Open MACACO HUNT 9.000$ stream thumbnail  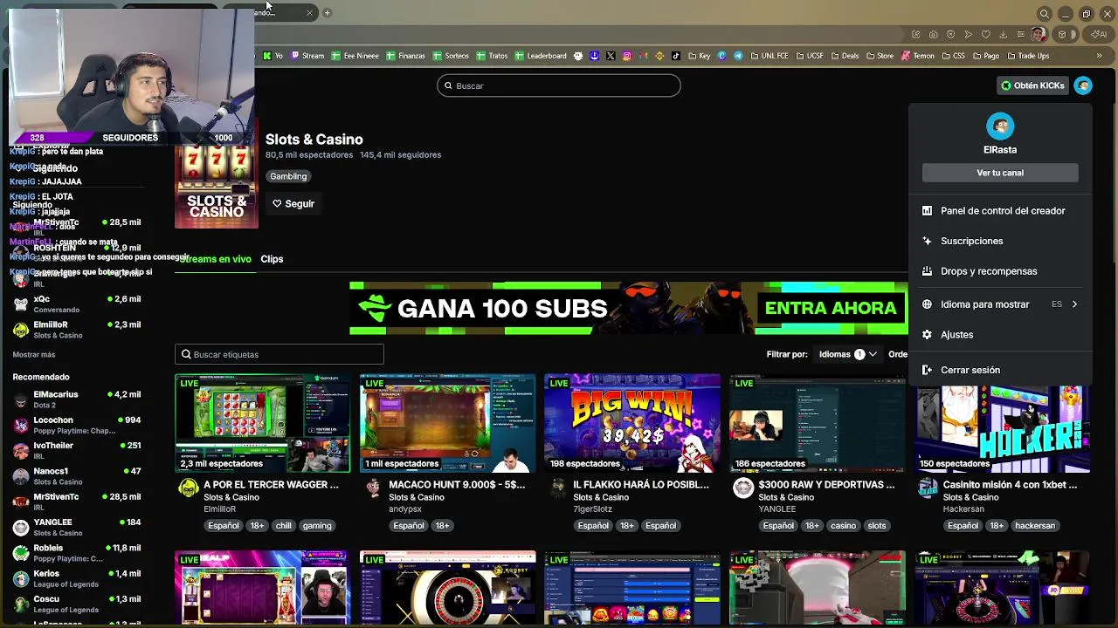447,423
